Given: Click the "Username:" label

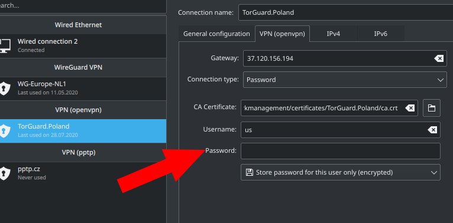Looking at the screenshot, I should 220,129.
